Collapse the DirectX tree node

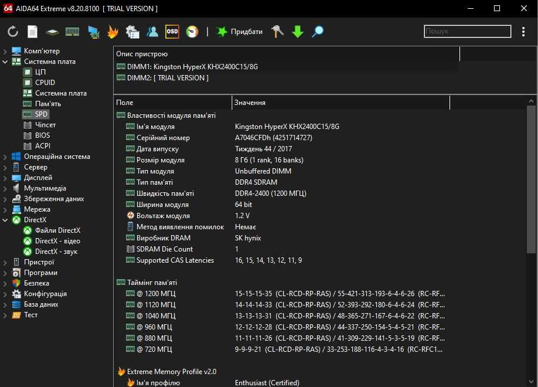tap(5, 220)
